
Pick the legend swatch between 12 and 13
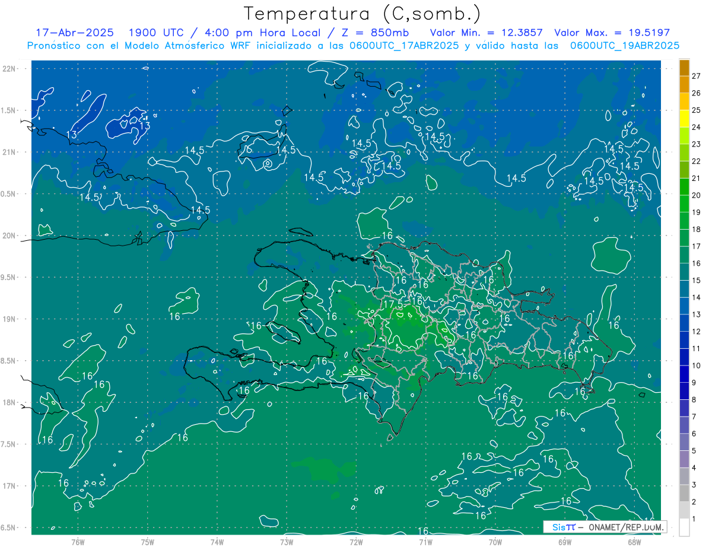684,323
